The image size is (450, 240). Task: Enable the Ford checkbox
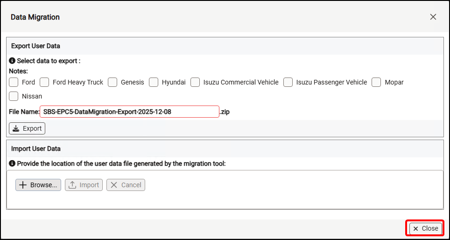pos(14,82)
